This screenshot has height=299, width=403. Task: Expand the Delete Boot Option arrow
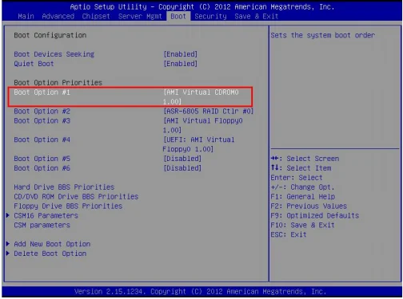[x=8, y=254]
